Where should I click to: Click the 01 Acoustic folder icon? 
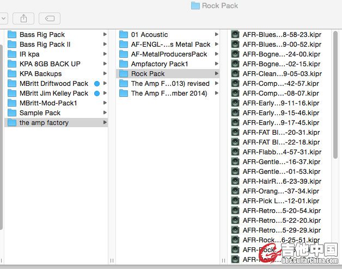tap(124, 35)
